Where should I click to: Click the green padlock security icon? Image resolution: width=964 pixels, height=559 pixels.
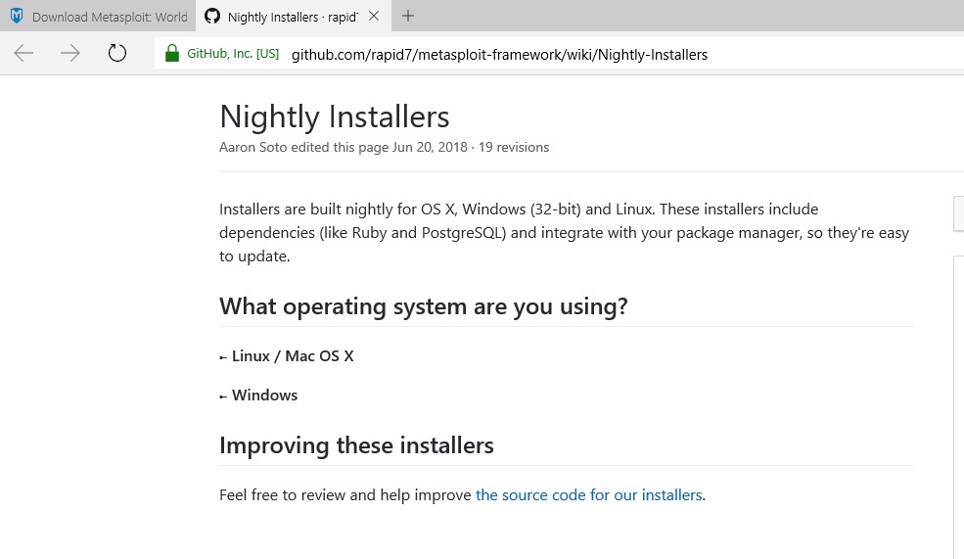pos(172,54)
